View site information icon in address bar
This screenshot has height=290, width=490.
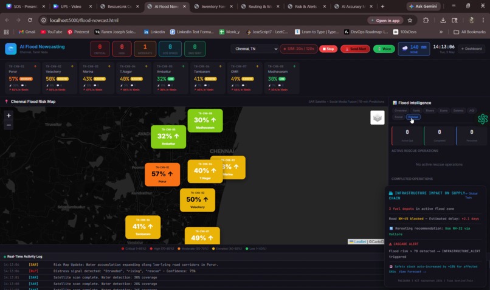click(x=44, y=20)
